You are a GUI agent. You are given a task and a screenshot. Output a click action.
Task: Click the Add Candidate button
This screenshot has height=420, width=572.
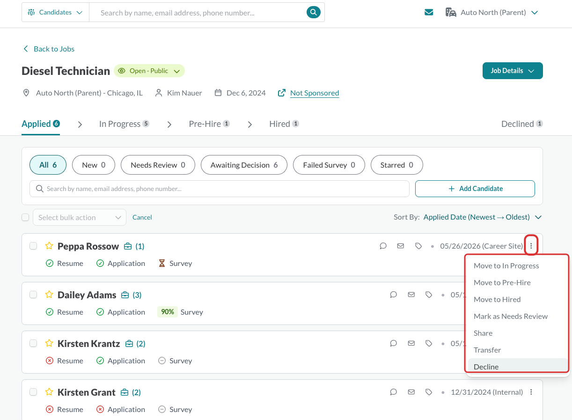pyautogui.click(x=475, y=189)
